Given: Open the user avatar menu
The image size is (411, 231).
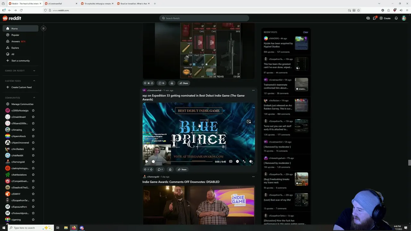Looking at the screenshot, I should click(x=404, y=18).
